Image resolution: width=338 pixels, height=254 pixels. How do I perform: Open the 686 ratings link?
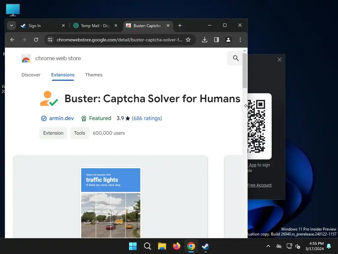point(147,118)
